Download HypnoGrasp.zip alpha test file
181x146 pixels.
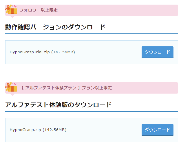[157, 130]
